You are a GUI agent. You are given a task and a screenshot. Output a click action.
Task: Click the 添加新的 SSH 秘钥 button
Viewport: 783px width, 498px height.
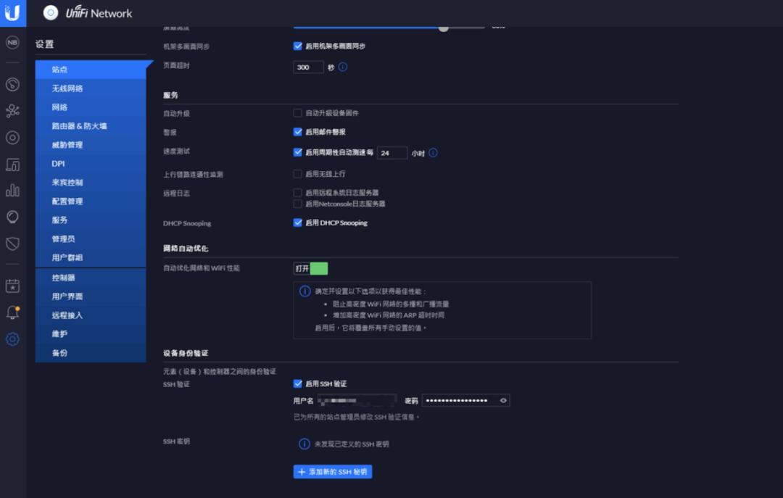click(332, 471)
